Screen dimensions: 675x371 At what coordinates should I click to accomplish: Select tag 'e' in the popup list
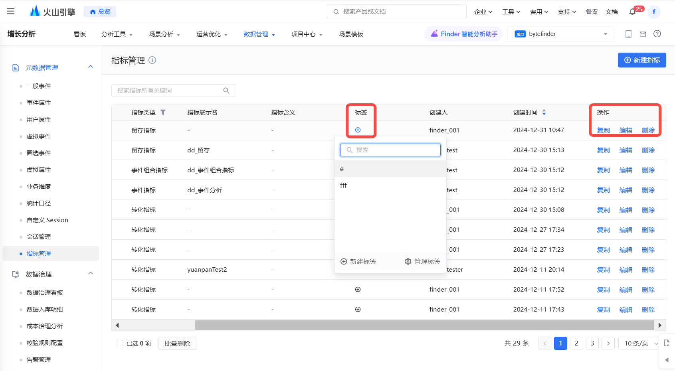pyautogui.click(x=390, y=169)
